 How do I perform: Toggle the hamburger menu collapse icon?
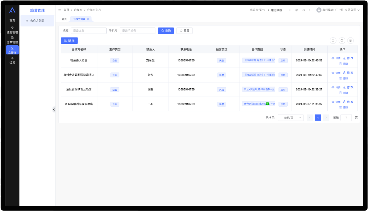(x=60, y=10)
